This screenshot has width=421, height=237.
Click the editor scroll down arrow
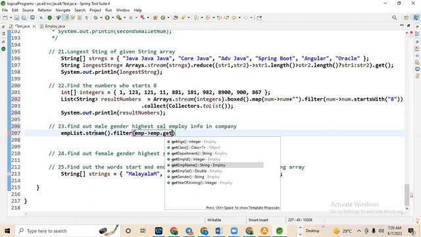[x=407, y=209]
